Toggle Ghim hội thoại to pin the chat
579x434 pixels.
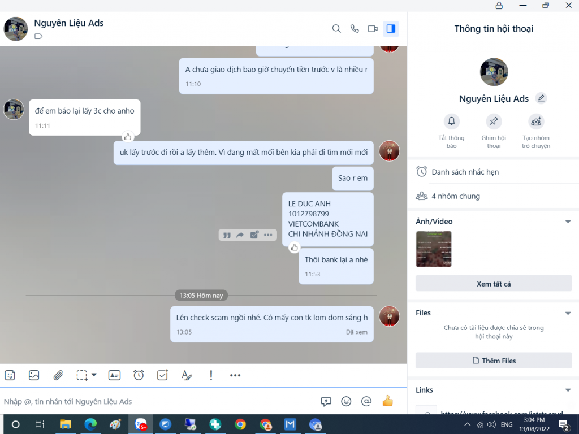(494, 121)
